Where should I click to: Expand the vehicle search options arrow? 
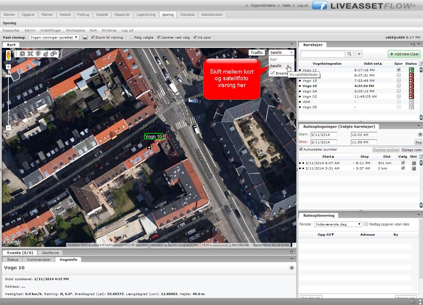point(359,54)
